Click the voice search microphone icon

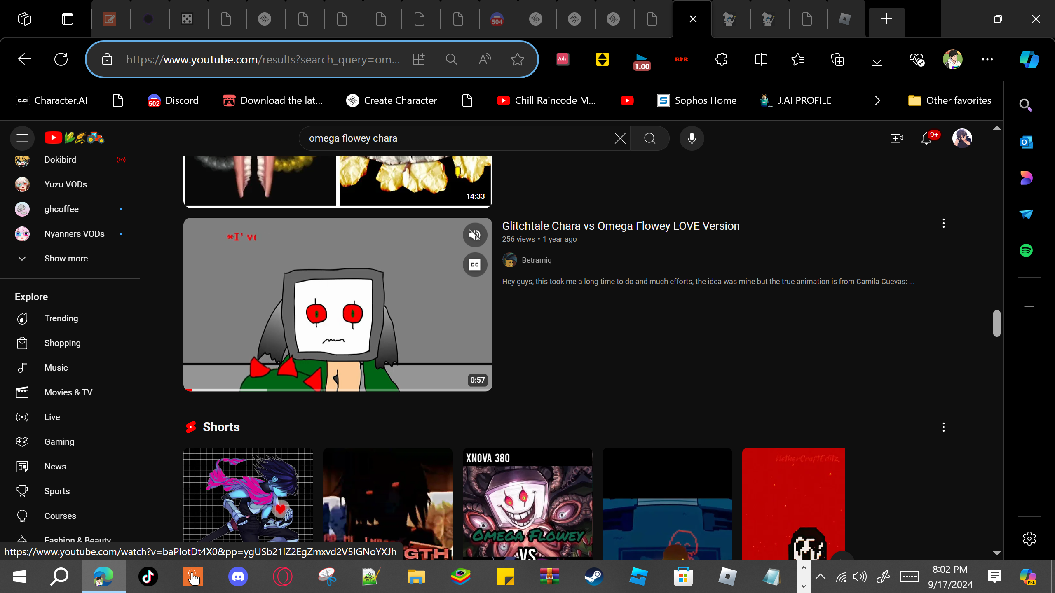click(x=692, y=138)
